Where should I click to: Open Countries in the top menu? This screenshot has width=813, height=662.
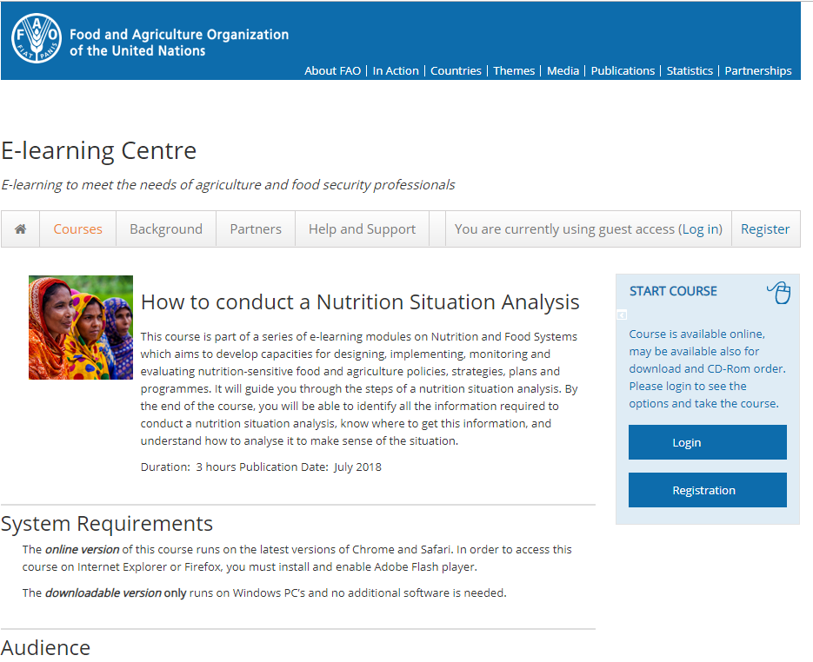click(x=456, y=71)
